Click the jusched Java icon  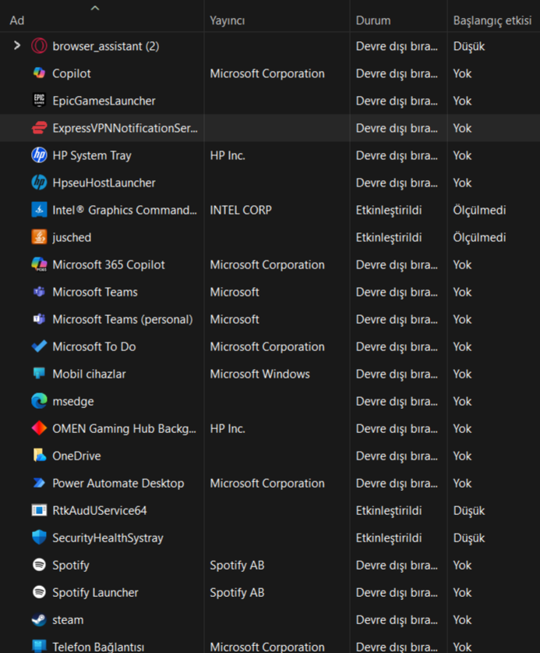[x=39, y=237]
